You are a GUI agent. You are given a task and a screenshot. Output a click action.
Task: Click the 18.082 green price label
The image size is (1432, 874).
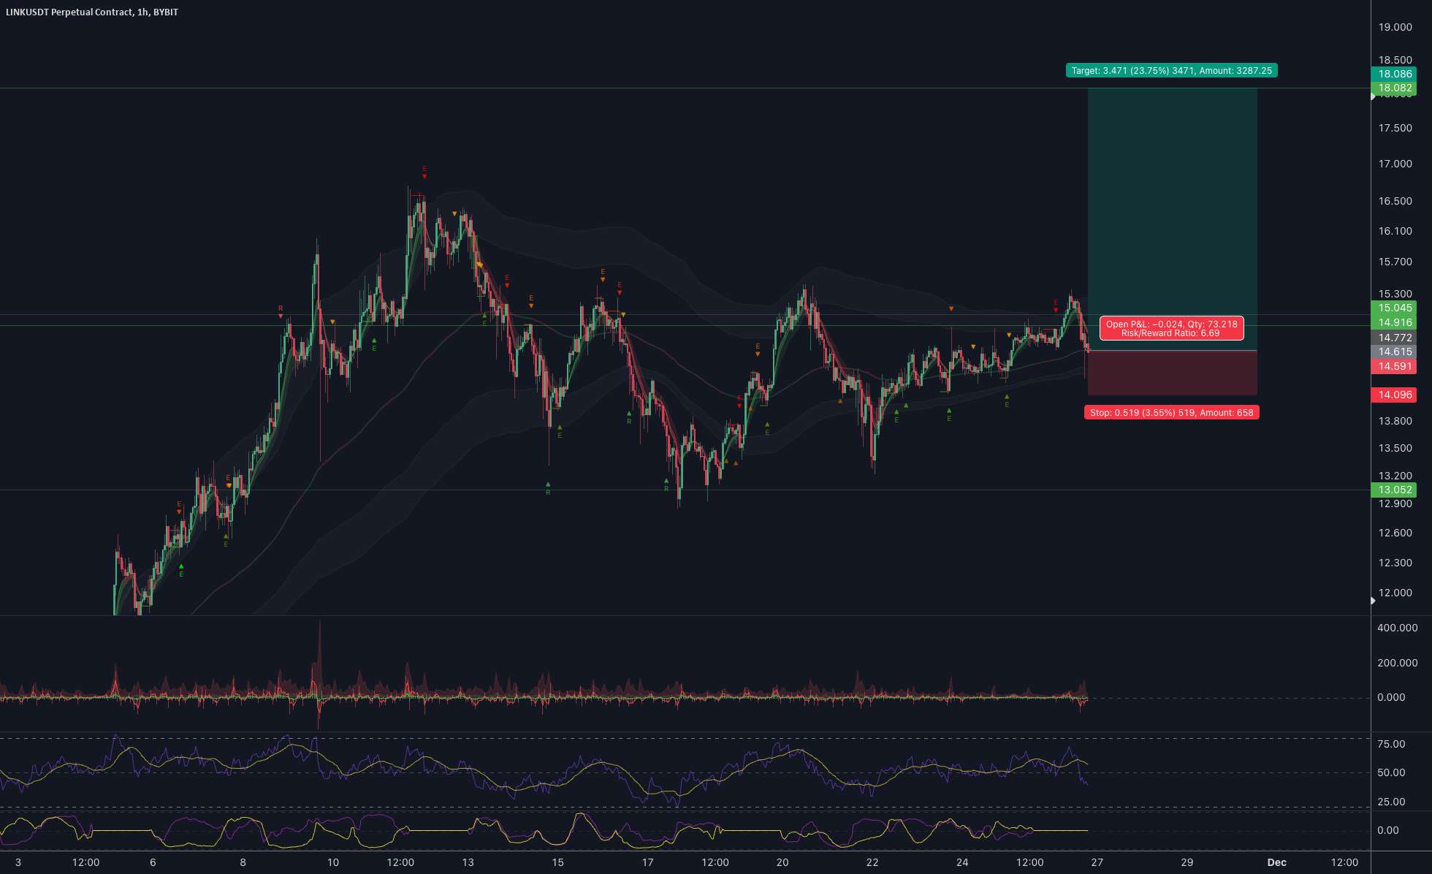click(x=1394, y=88)
